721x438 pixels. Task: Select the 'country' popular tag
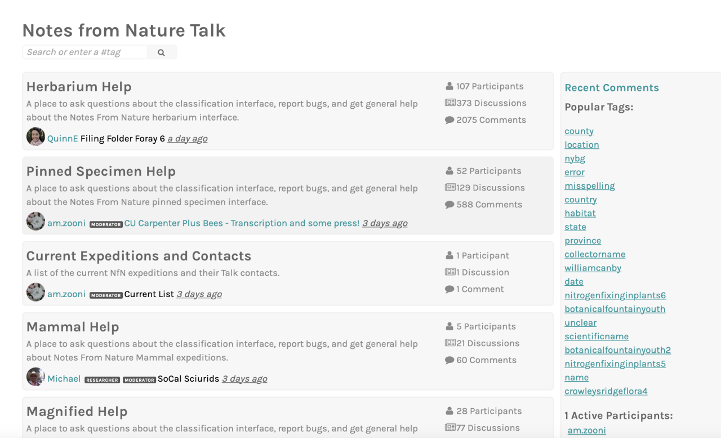click(581, 200)
